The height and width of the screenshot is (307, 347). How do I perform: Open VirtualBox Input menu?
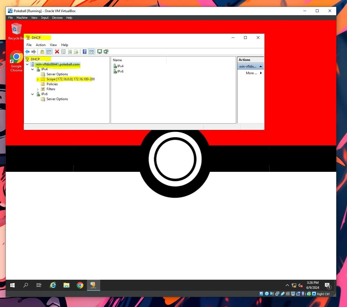pos(45,18)
